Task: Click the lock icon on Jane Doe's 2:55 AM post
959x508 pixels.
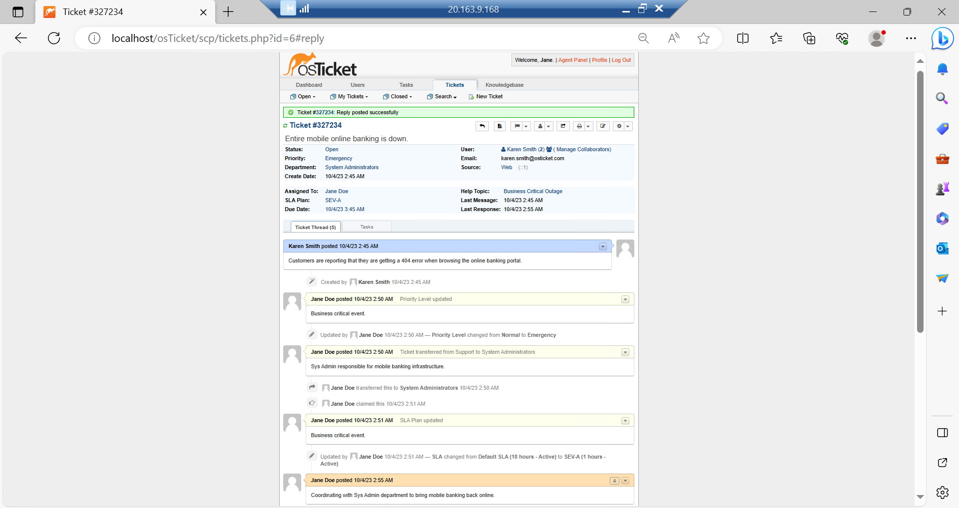Action: 614,481
